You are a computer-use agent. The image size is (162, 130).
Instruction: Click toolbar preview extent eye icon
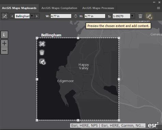[x=149, y=16]
